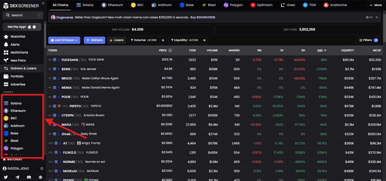Switch to BSC tab in top bar
This screenshot has height=181, width=386.
pos(138,5)
